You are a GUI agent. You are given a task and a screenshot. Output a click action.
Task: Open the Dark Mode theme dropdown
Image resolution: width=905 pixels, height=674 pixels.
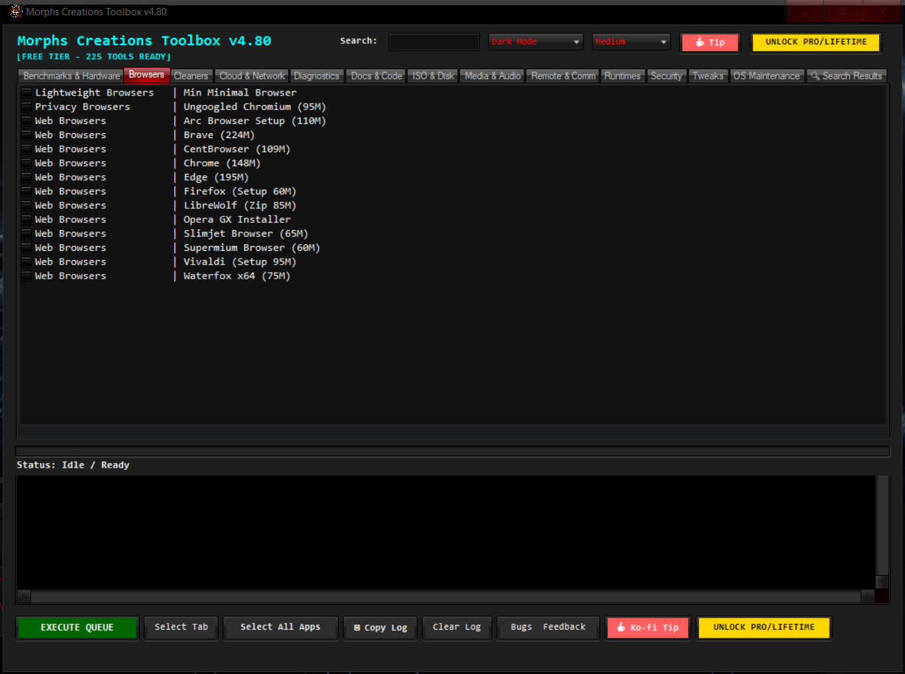pyautogui.click(x=535, y=42)
